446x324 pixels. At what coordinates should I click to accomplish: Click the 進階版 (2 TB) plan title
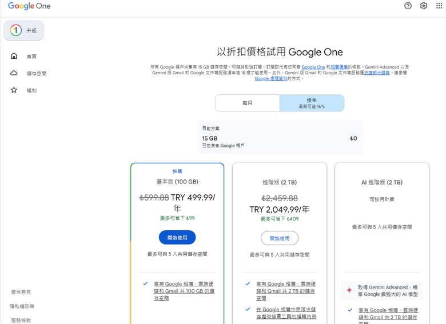[280, 182]
